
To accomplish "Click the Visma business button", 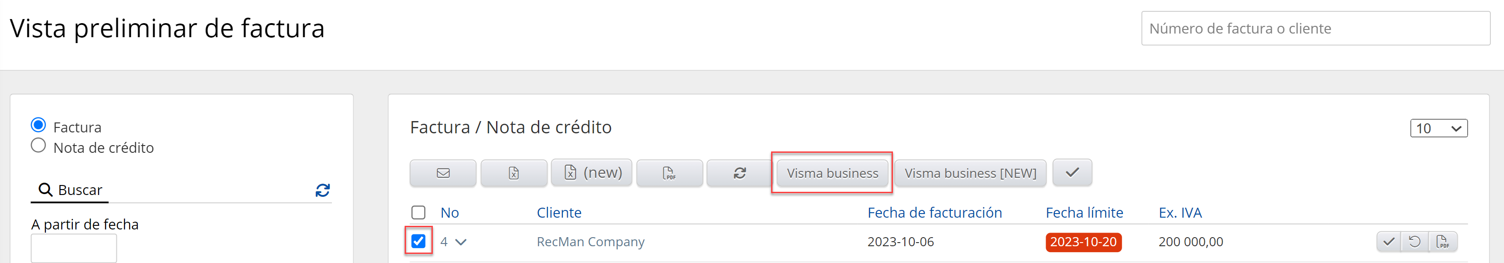I will [832, 173].
